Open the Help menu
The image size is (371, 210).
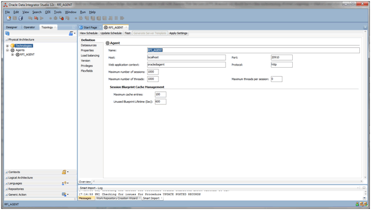[x=92, y=12]
